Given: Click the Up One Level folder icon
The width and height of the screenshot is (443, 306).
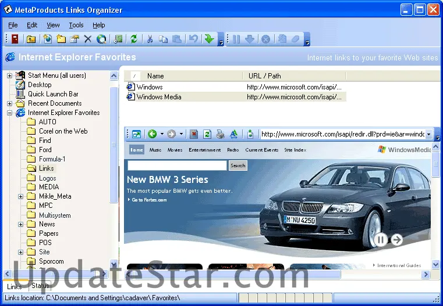Looking at the screenshot, I should [x=31, y=39].
